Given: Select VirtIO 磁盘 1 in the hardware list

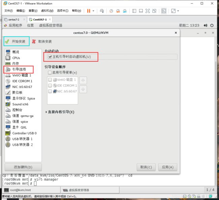Looking at the screenshot, I should pos(23,75).
